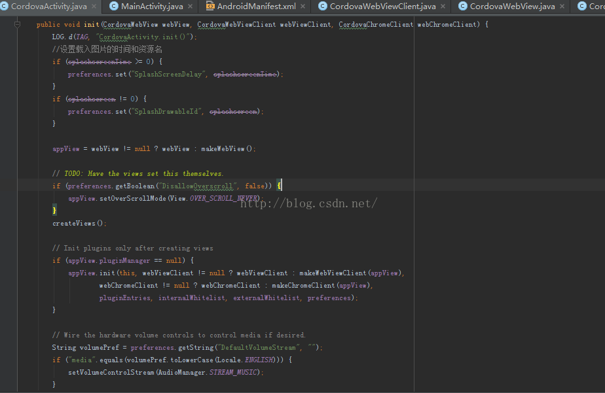Open the AndroidManifest.xml tab
The image size is (605, 393).
coord(257,7)
